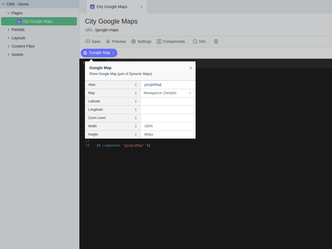The image size is (332, 249).
Task: Click the Pages label in sidebar
Action: 17,13
